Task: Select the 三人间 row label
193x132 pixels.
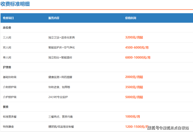Action: 7,38
